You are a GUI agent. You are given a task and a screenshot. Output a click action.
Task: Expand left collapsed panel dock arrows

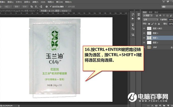tap(134, 10)
